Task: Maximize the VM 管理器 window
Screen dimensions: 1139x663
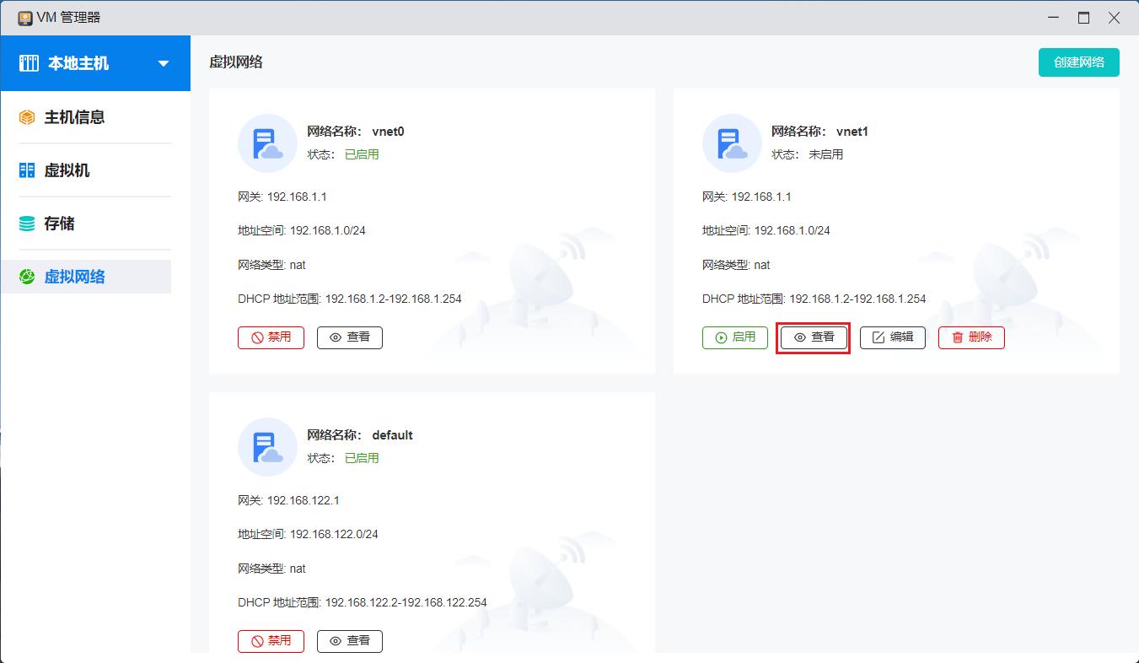Action: click(x=1084, y=18)
